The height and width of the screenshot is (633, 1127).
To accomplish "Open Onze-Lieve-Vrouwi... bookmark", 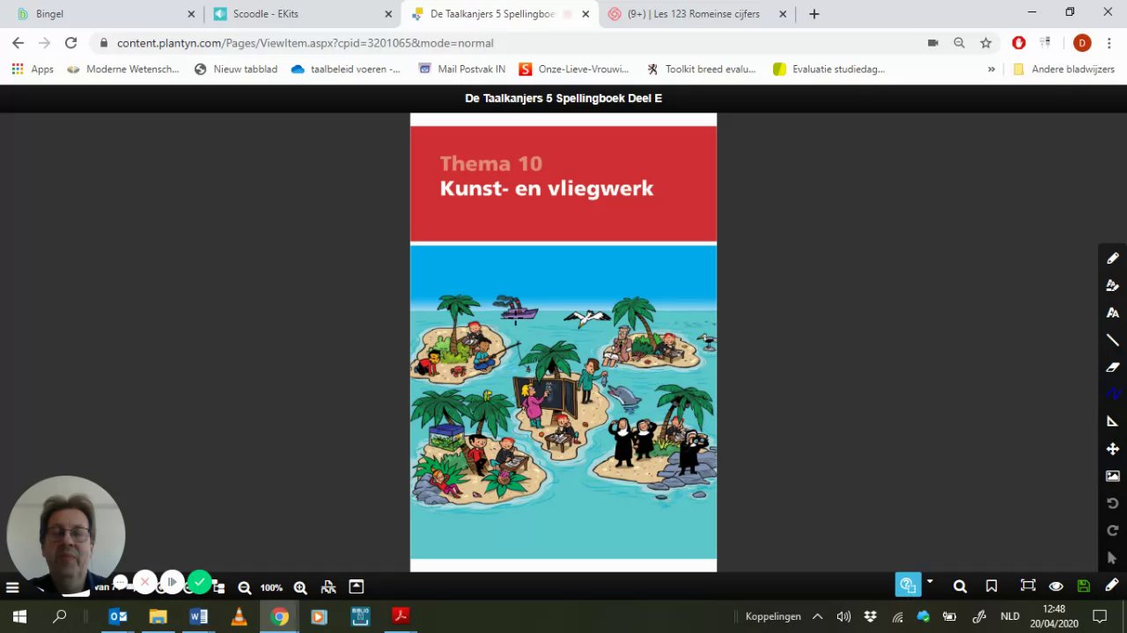I will point(574,69).
